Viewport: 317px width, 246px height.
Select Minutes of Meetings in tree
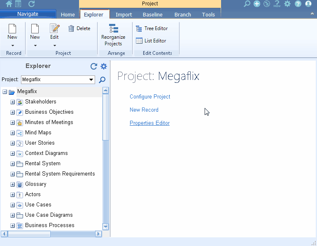(x=49, y=122)
